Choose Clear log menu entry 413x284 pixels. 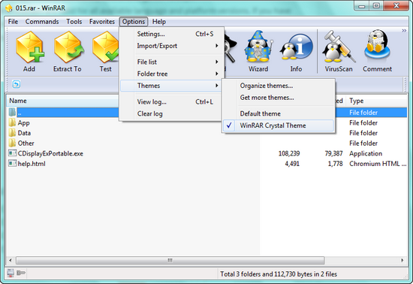170,113
